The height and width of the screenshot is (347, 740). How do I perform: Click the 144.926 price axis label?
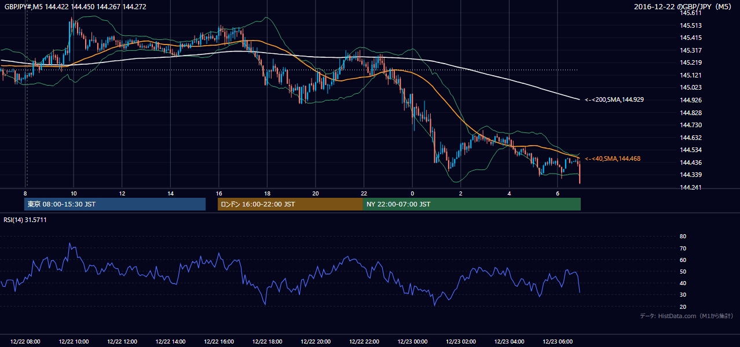pyautogui.click(x=691, y=100)
